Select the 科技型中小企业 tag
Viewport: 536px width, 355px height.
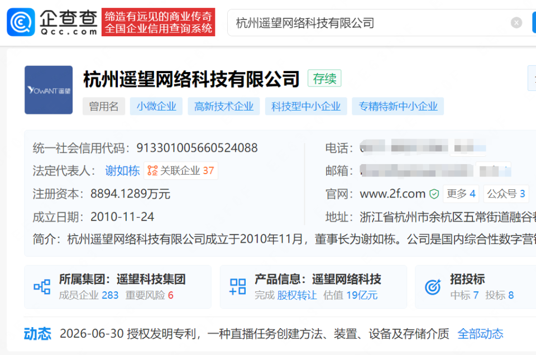point(306,106)
